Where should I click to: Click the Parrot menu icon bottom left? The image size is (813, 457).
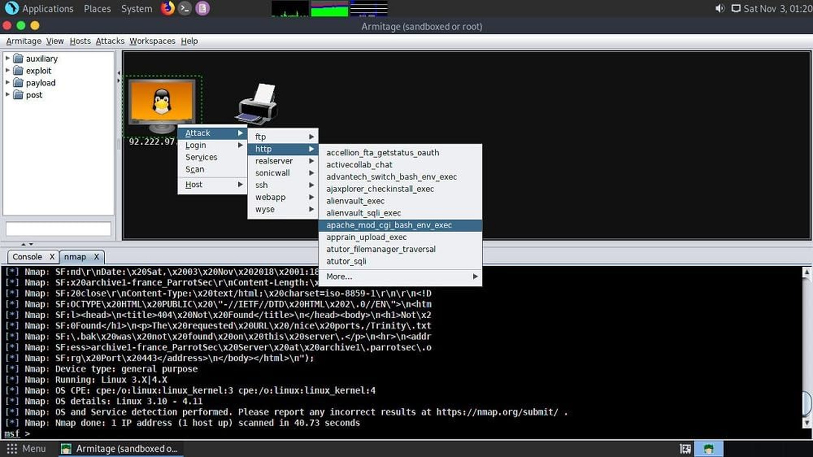pos(13,448)
